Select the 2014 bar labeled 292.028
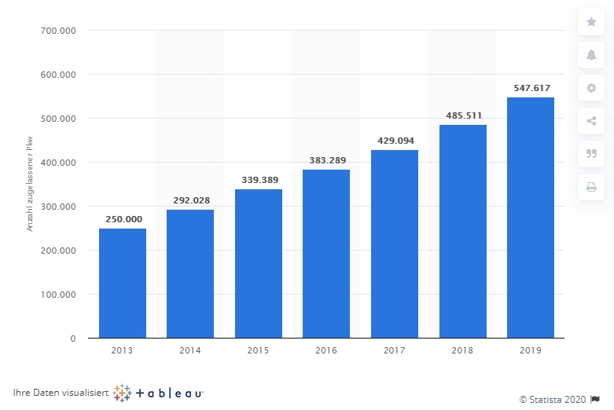This screenshot has width=614, height=410. pos(190,274)
